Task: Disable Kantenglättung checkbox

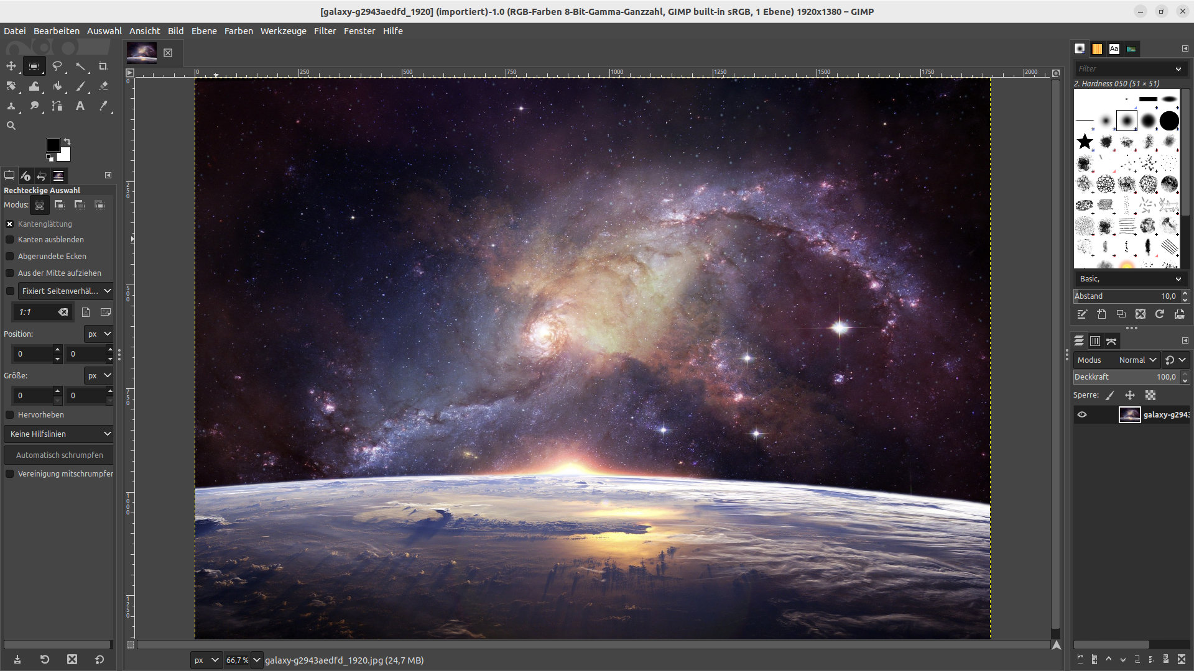Action: click(10, 224)
